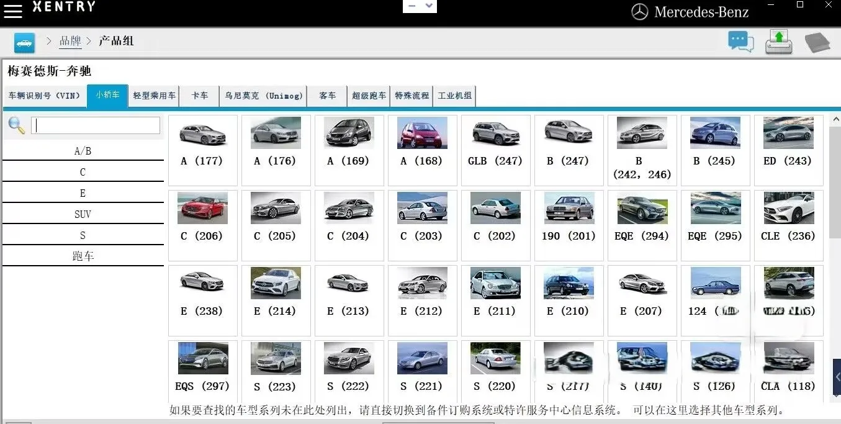Select the 超级跑车 tab

point(369,96)
